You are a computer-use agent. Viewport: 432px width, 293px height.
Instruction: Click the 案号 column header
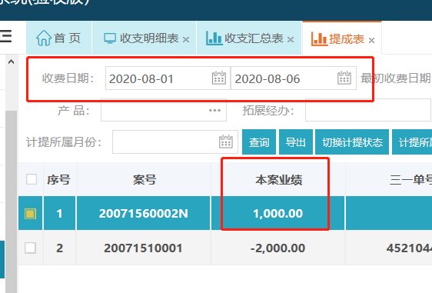click(x=144, y=180)
